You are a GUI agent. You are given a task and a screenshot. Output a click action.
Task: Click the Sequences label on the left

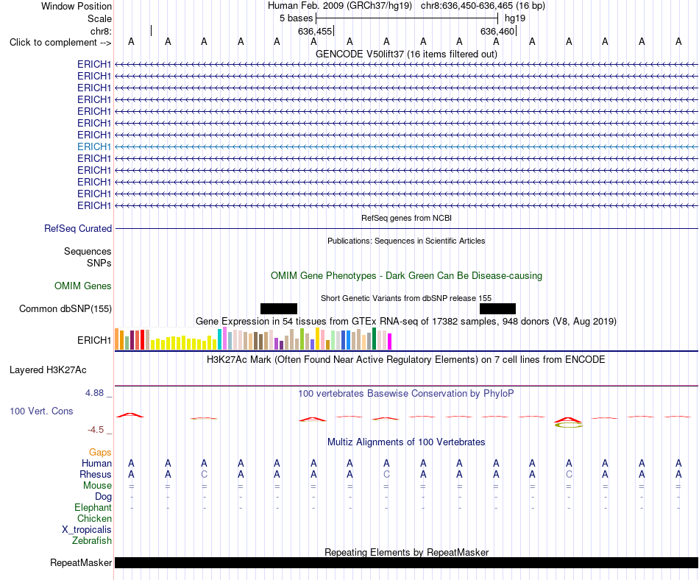[88, 251]
